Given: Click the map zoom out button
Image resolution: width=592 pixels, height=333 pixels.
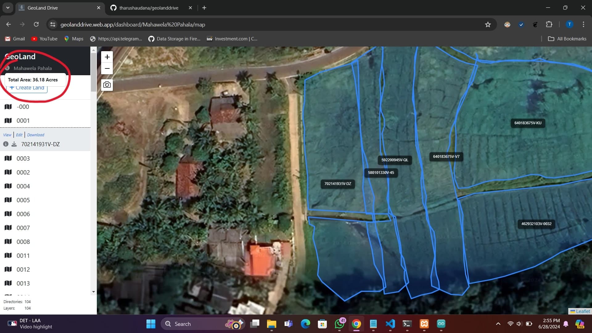Looking at the screenshot, I should click(x=107, y=68).
